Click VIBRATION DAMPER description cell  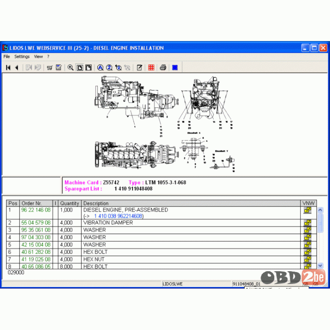191,223
